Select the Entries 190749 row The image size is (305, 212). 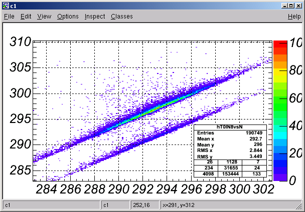click(230, 133)
